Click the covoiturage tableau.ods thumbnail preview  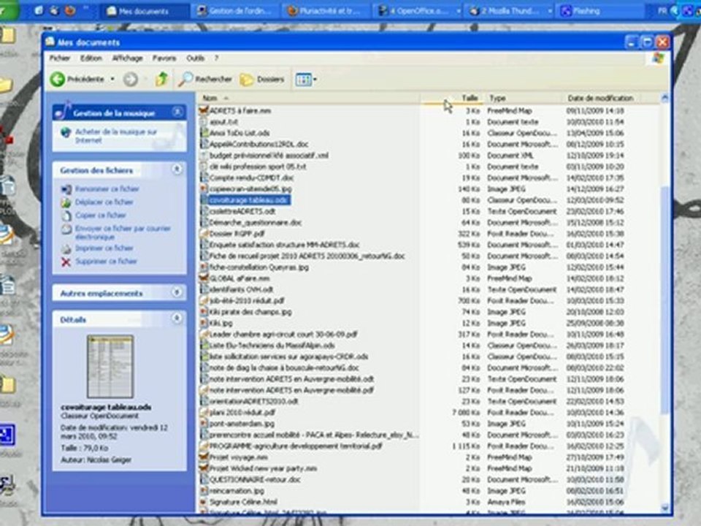pos(110,366)
